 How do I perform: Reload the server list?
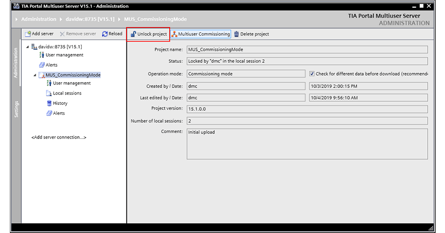(x=112, y=34)
